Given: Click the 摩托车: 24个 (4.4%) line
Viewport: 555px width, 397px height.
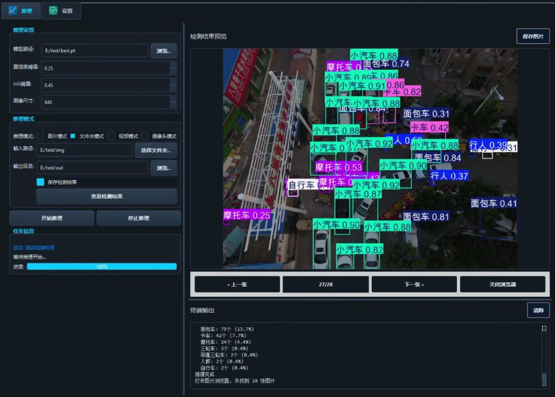Looking at the screenshot, I should click(x=226, y=342).
